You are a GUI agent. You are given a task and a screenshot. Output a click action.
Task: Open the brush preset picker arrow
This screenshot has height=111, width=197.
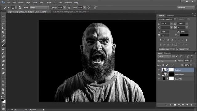tap(16, 8)
